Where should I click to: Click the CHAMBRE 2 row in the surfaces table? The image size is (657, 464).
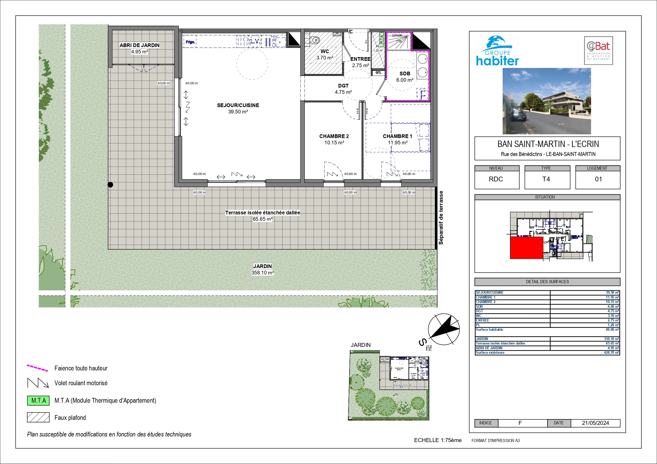pos(547,302)
